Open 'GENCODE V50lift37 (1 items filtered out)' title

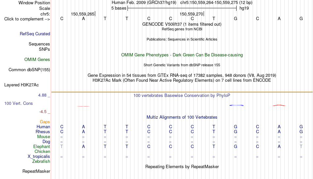click(182, 24)
